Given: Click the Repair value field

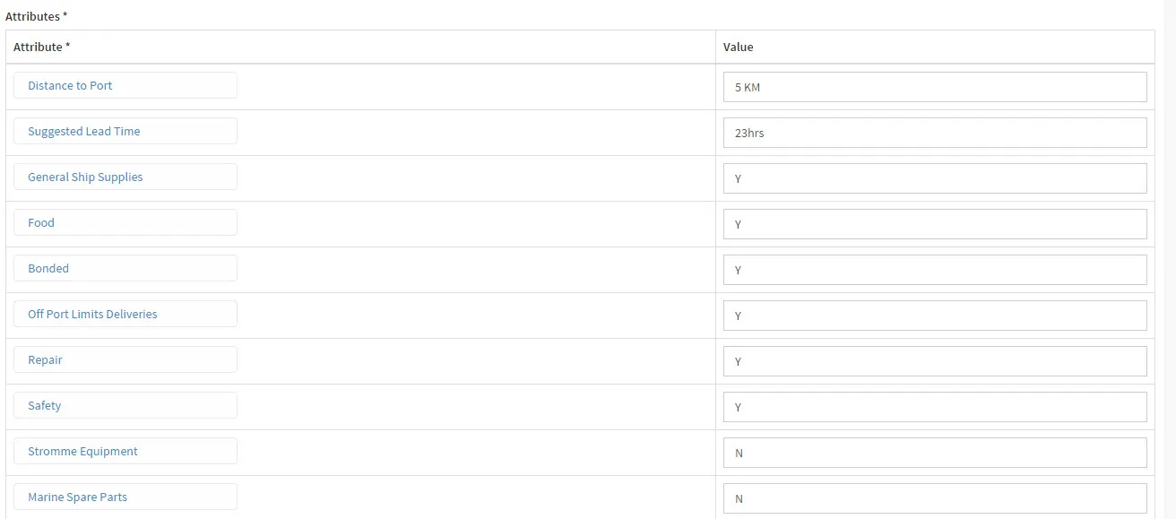Looking at the screenshot, I should [x=934, y=362].
